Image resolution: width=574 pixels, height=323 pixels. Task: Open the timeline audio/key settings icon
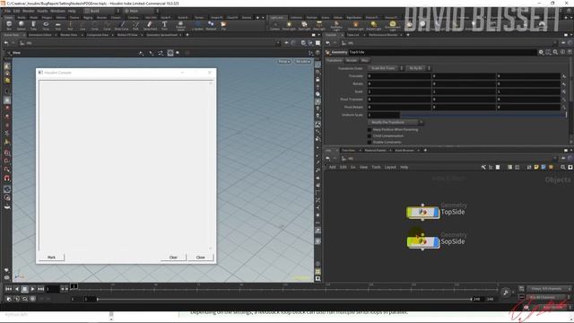pyautogui.click(x=506, y=292)
